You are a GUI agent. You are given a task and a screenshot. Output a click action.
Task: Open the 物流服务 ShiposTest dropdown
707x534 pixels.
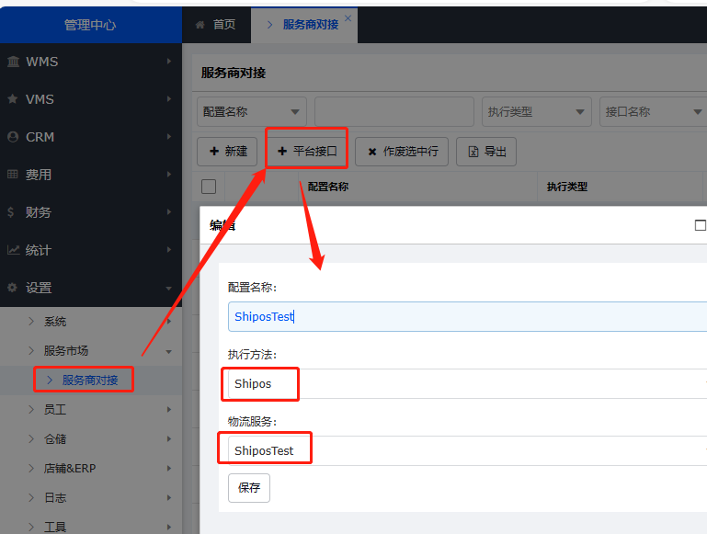(467, 450)
